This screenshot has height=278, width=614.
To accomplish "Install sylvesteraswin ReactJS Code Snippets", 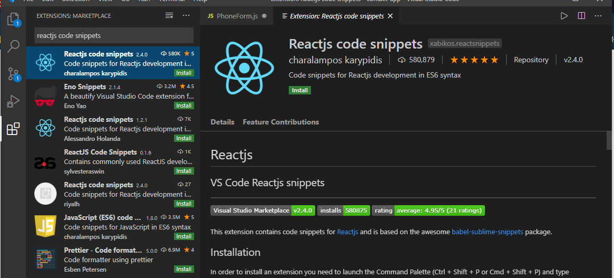I will pos(184,171).
